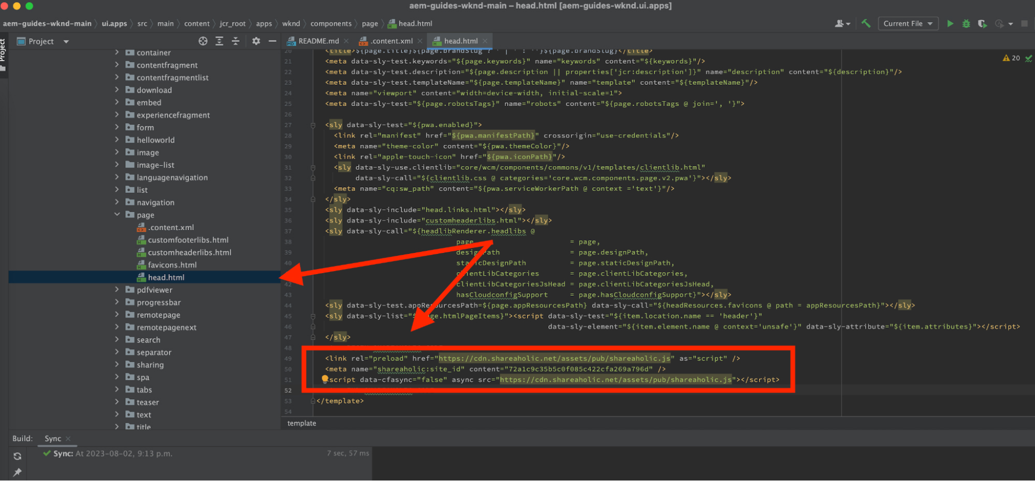Open dropdown arrow next to profiler icon
The width and height of the screenshot is (1035, 481).
pyautogui.click(x=1011, y=24)
